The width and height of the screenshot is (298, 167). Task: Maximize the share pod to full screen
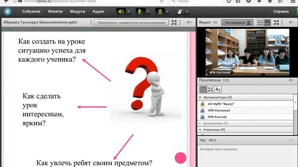pos(174,22)
